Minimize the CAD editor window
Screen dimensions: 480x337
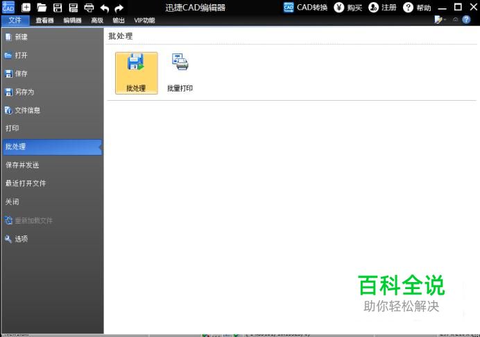(x=443, y=8)
